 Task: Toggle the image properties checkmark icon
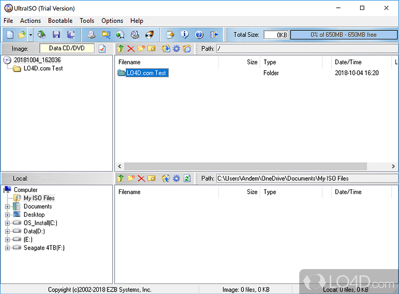tap(102, 48)
